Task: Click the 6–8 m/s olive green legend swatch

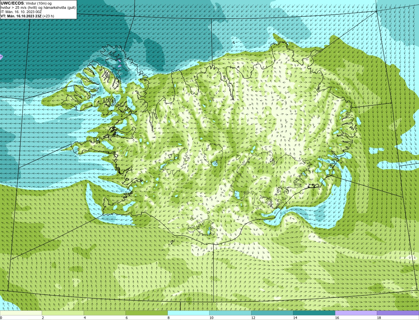Action: (147, 313)
